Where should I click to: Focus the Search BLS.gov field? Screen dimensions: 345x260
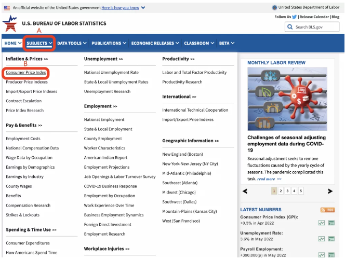tap(312, 27)
